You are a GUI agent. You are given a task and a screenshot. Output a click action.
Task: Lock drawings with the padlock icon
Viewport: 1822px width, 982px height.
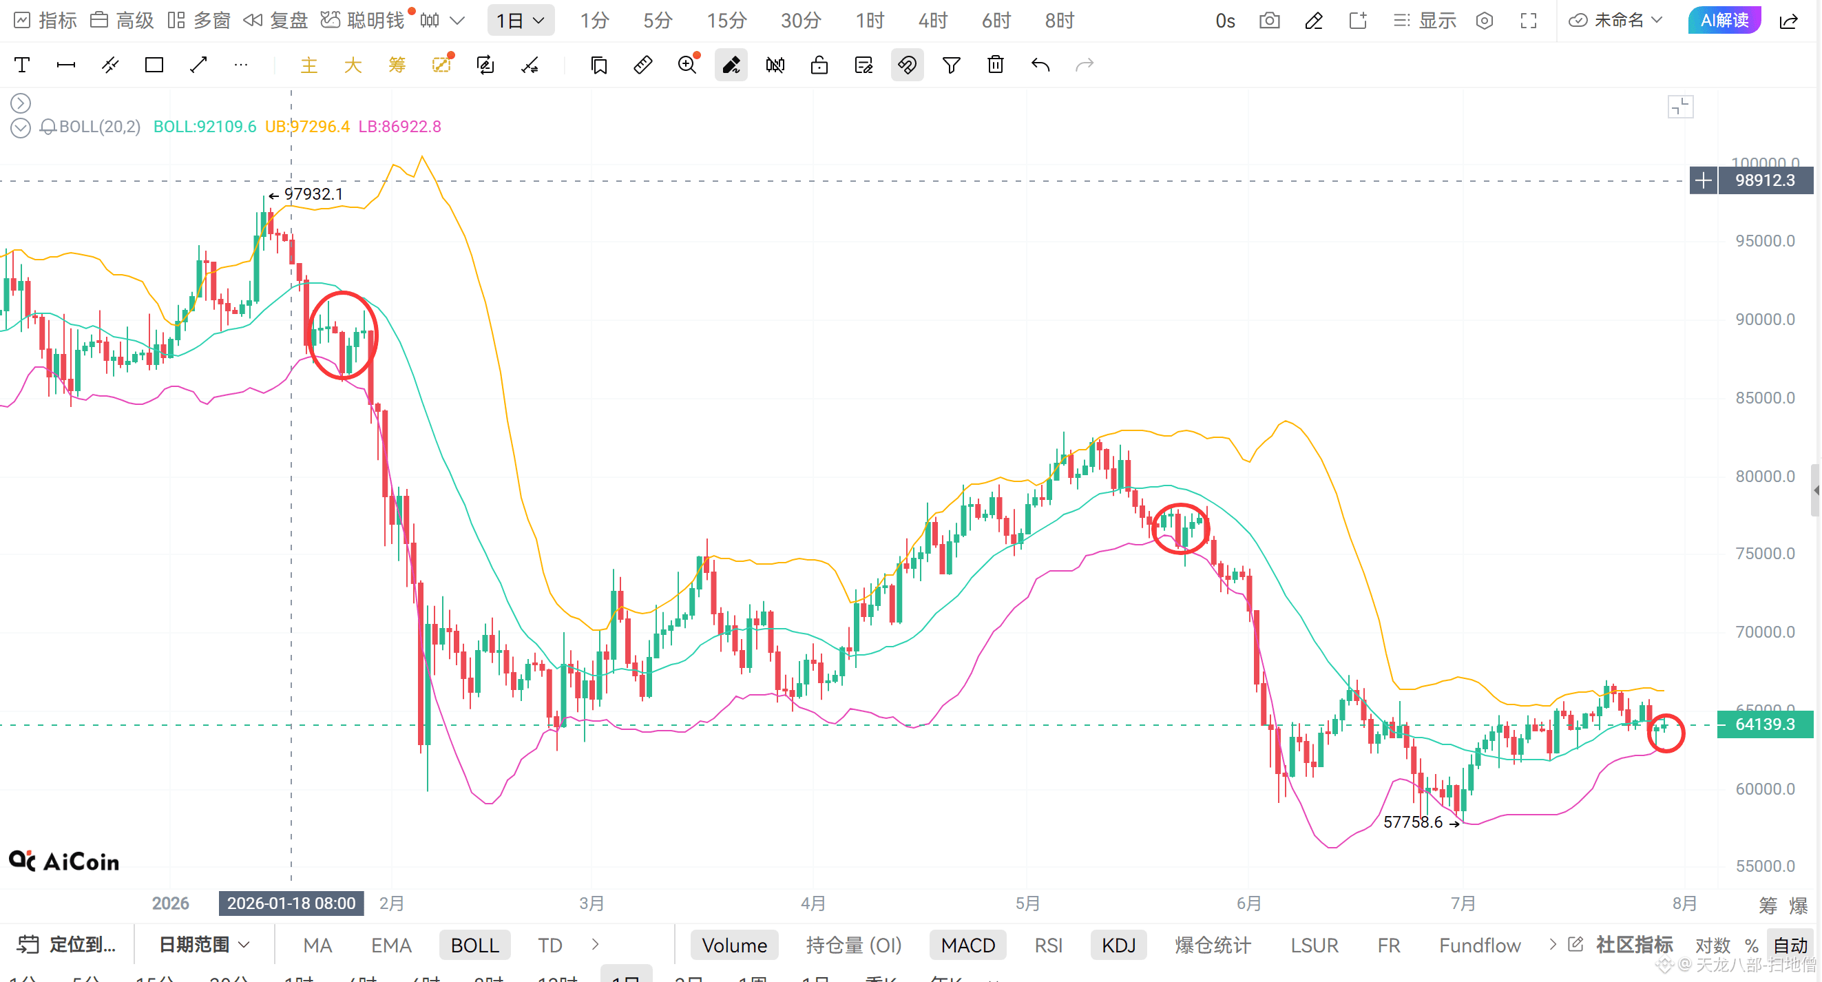[819, 65]
